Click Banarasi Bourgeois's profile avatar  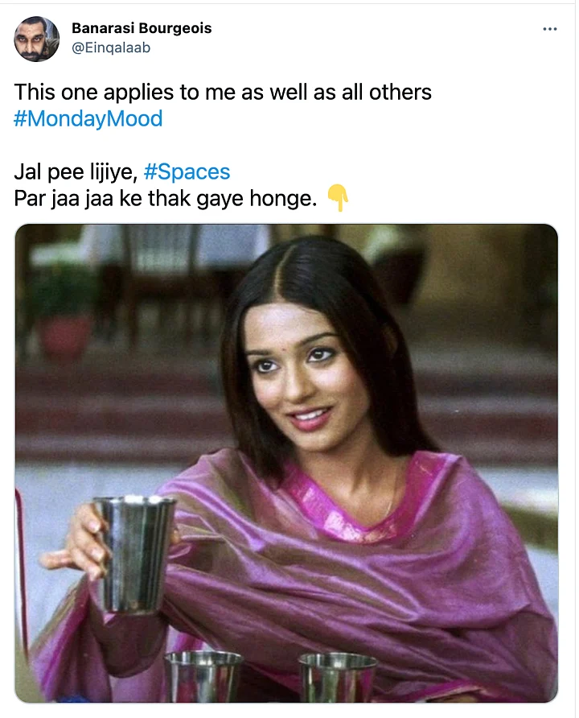(37, 37)
